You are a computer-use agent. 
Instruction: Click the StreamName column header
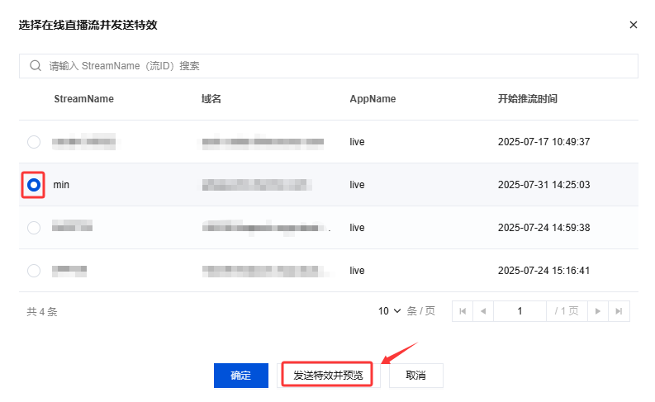point(84,99)
